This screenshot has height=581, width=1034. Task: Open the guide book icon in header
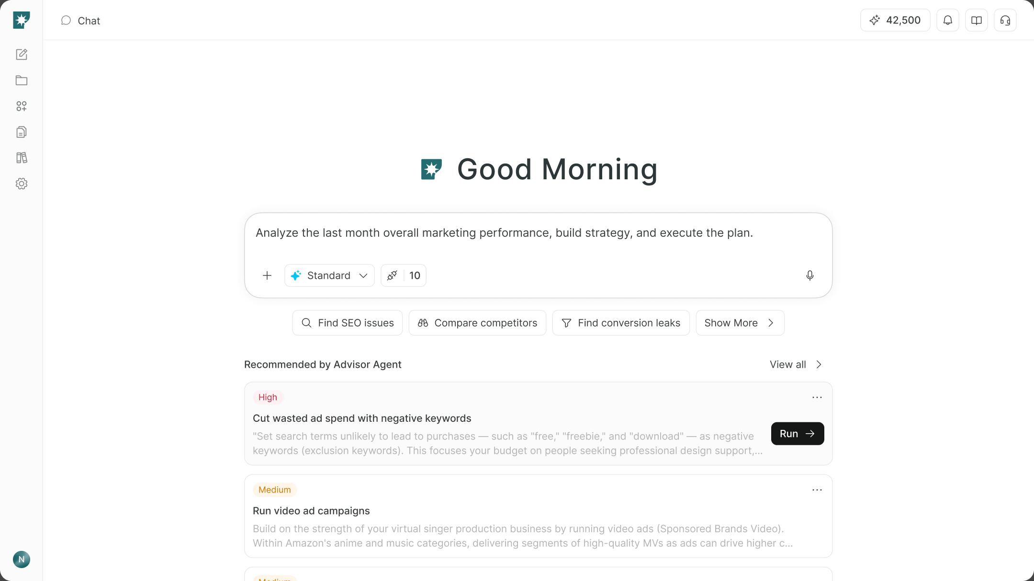coord(977,20)
